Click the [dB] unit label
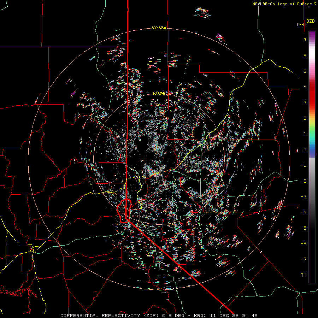Screen dimensions: 318x318 (x=301, y=24)
